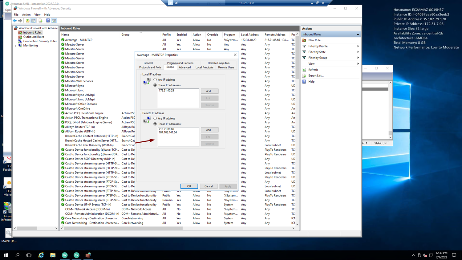Expand the Monitoring tree node

(x=16, y=46)
